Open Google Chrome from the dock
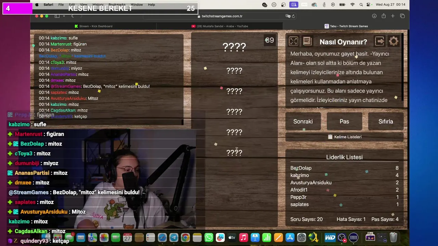The height and width of the screenshot is (246, 438). [x=185, y=237]
